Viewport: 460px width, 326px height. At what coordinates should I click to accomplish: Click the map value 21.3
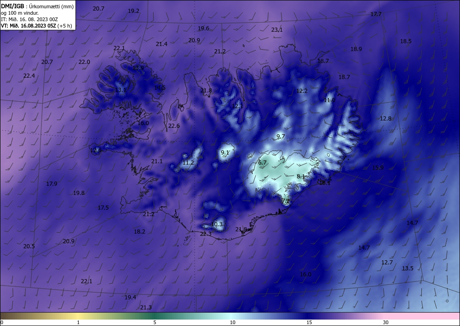point(146,308)
